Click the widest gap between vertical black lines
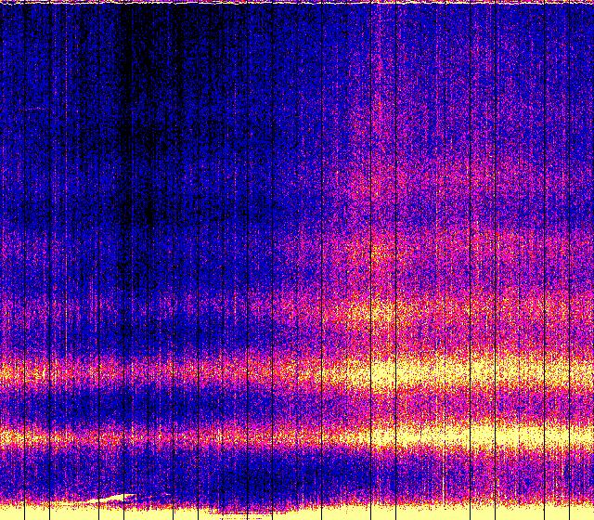This screenshot has width=594, height=520. tap(297, 186)
